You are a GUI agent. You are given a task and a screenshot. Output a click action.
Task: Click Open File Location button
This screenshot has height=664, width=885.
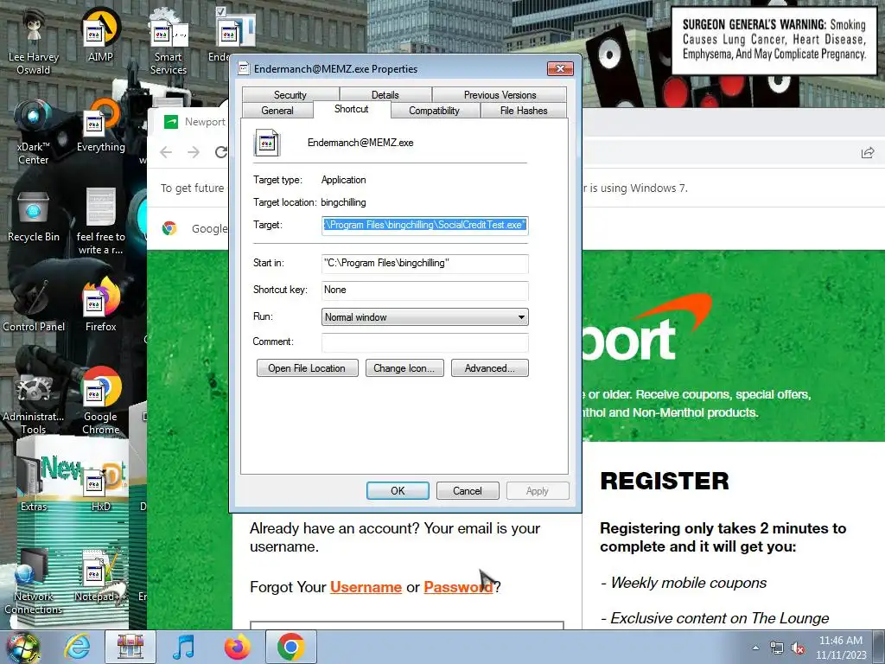pyautogui.click(x=307, y=368)
